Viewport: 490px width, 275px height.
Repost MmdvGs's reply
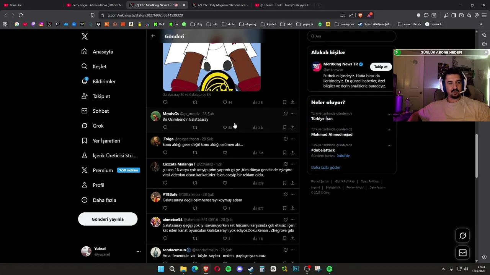pyautogui.click(x=195, y=128)
